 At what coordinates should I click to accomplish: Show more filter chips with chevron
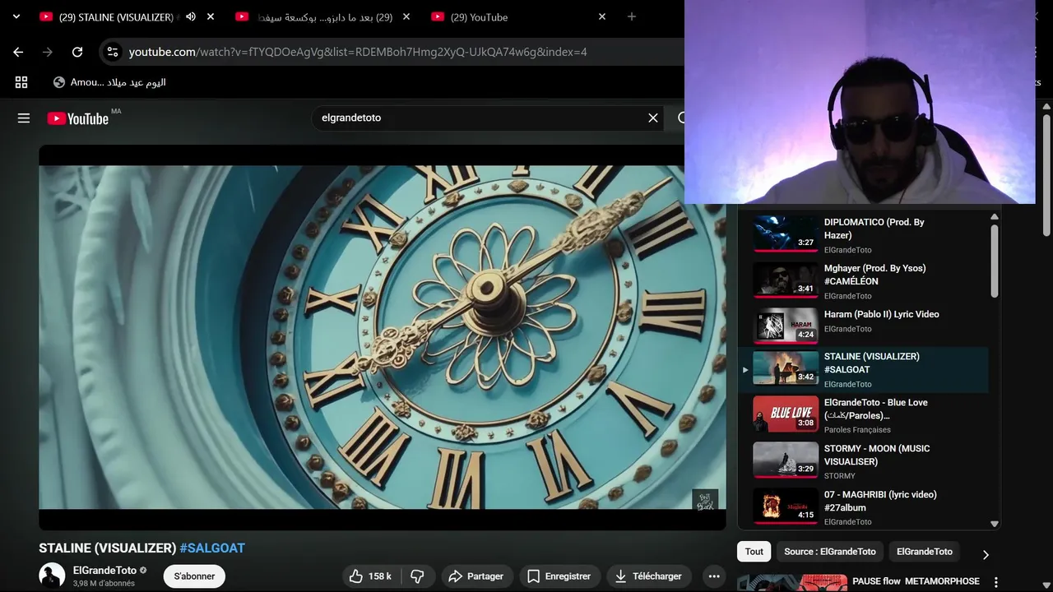pos(986,554)
